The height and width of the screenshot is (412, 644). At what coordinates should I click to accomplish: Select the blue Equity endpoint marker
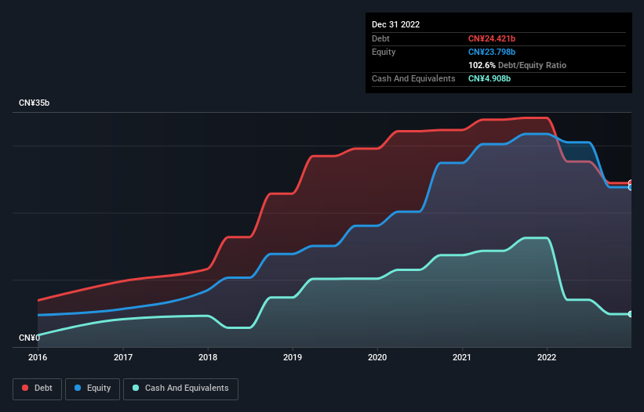coord(631,187)
